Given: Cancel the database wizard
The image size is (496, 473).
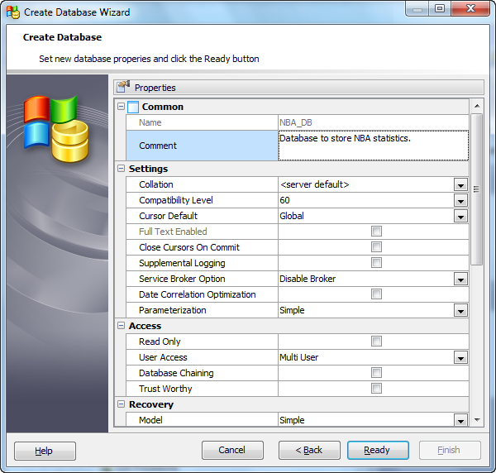Looking at the screenshot, I should pos(232,451).
